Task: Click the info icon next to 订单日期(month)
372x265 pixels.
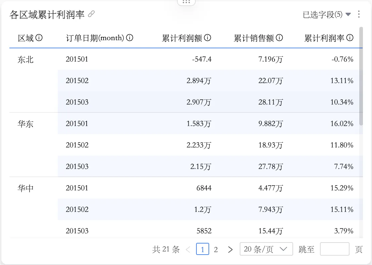Action: tap(130, 38)
